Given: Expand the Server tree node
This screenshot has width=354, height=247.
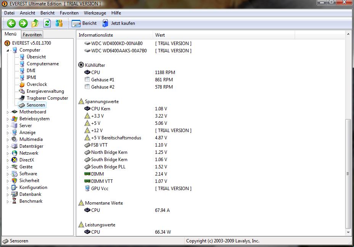Looking at the screenshot, I should point(8,126).
